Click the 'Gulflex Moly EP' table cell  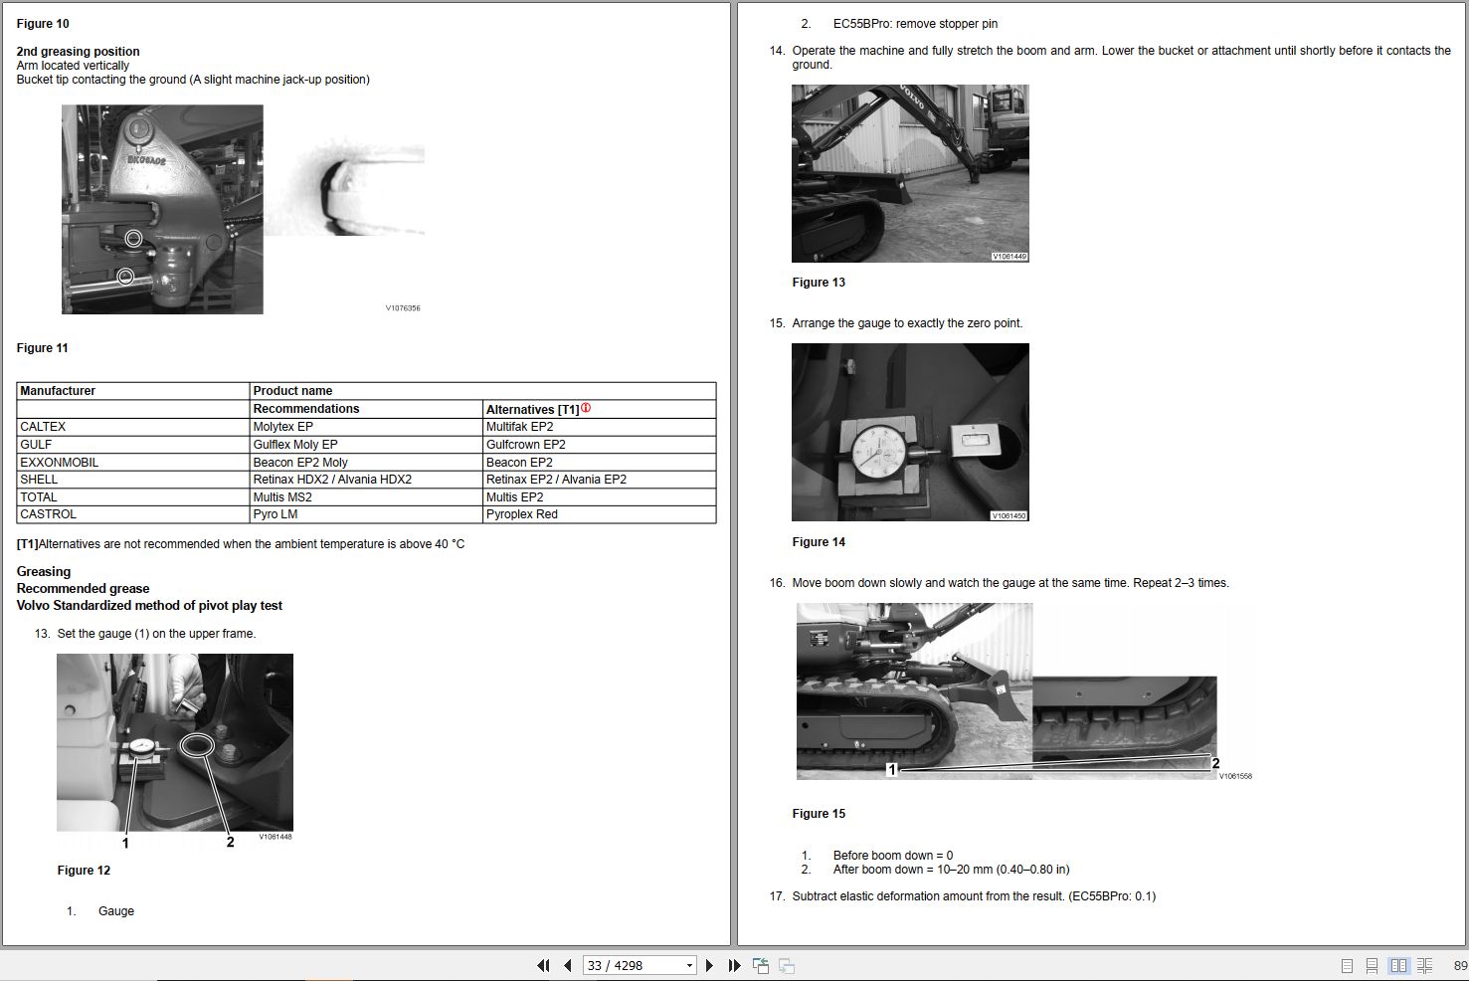(x=366, y=445)
